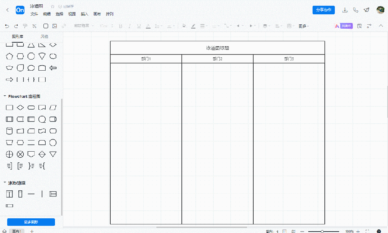Adjust the font size stepper

[112, 26]
